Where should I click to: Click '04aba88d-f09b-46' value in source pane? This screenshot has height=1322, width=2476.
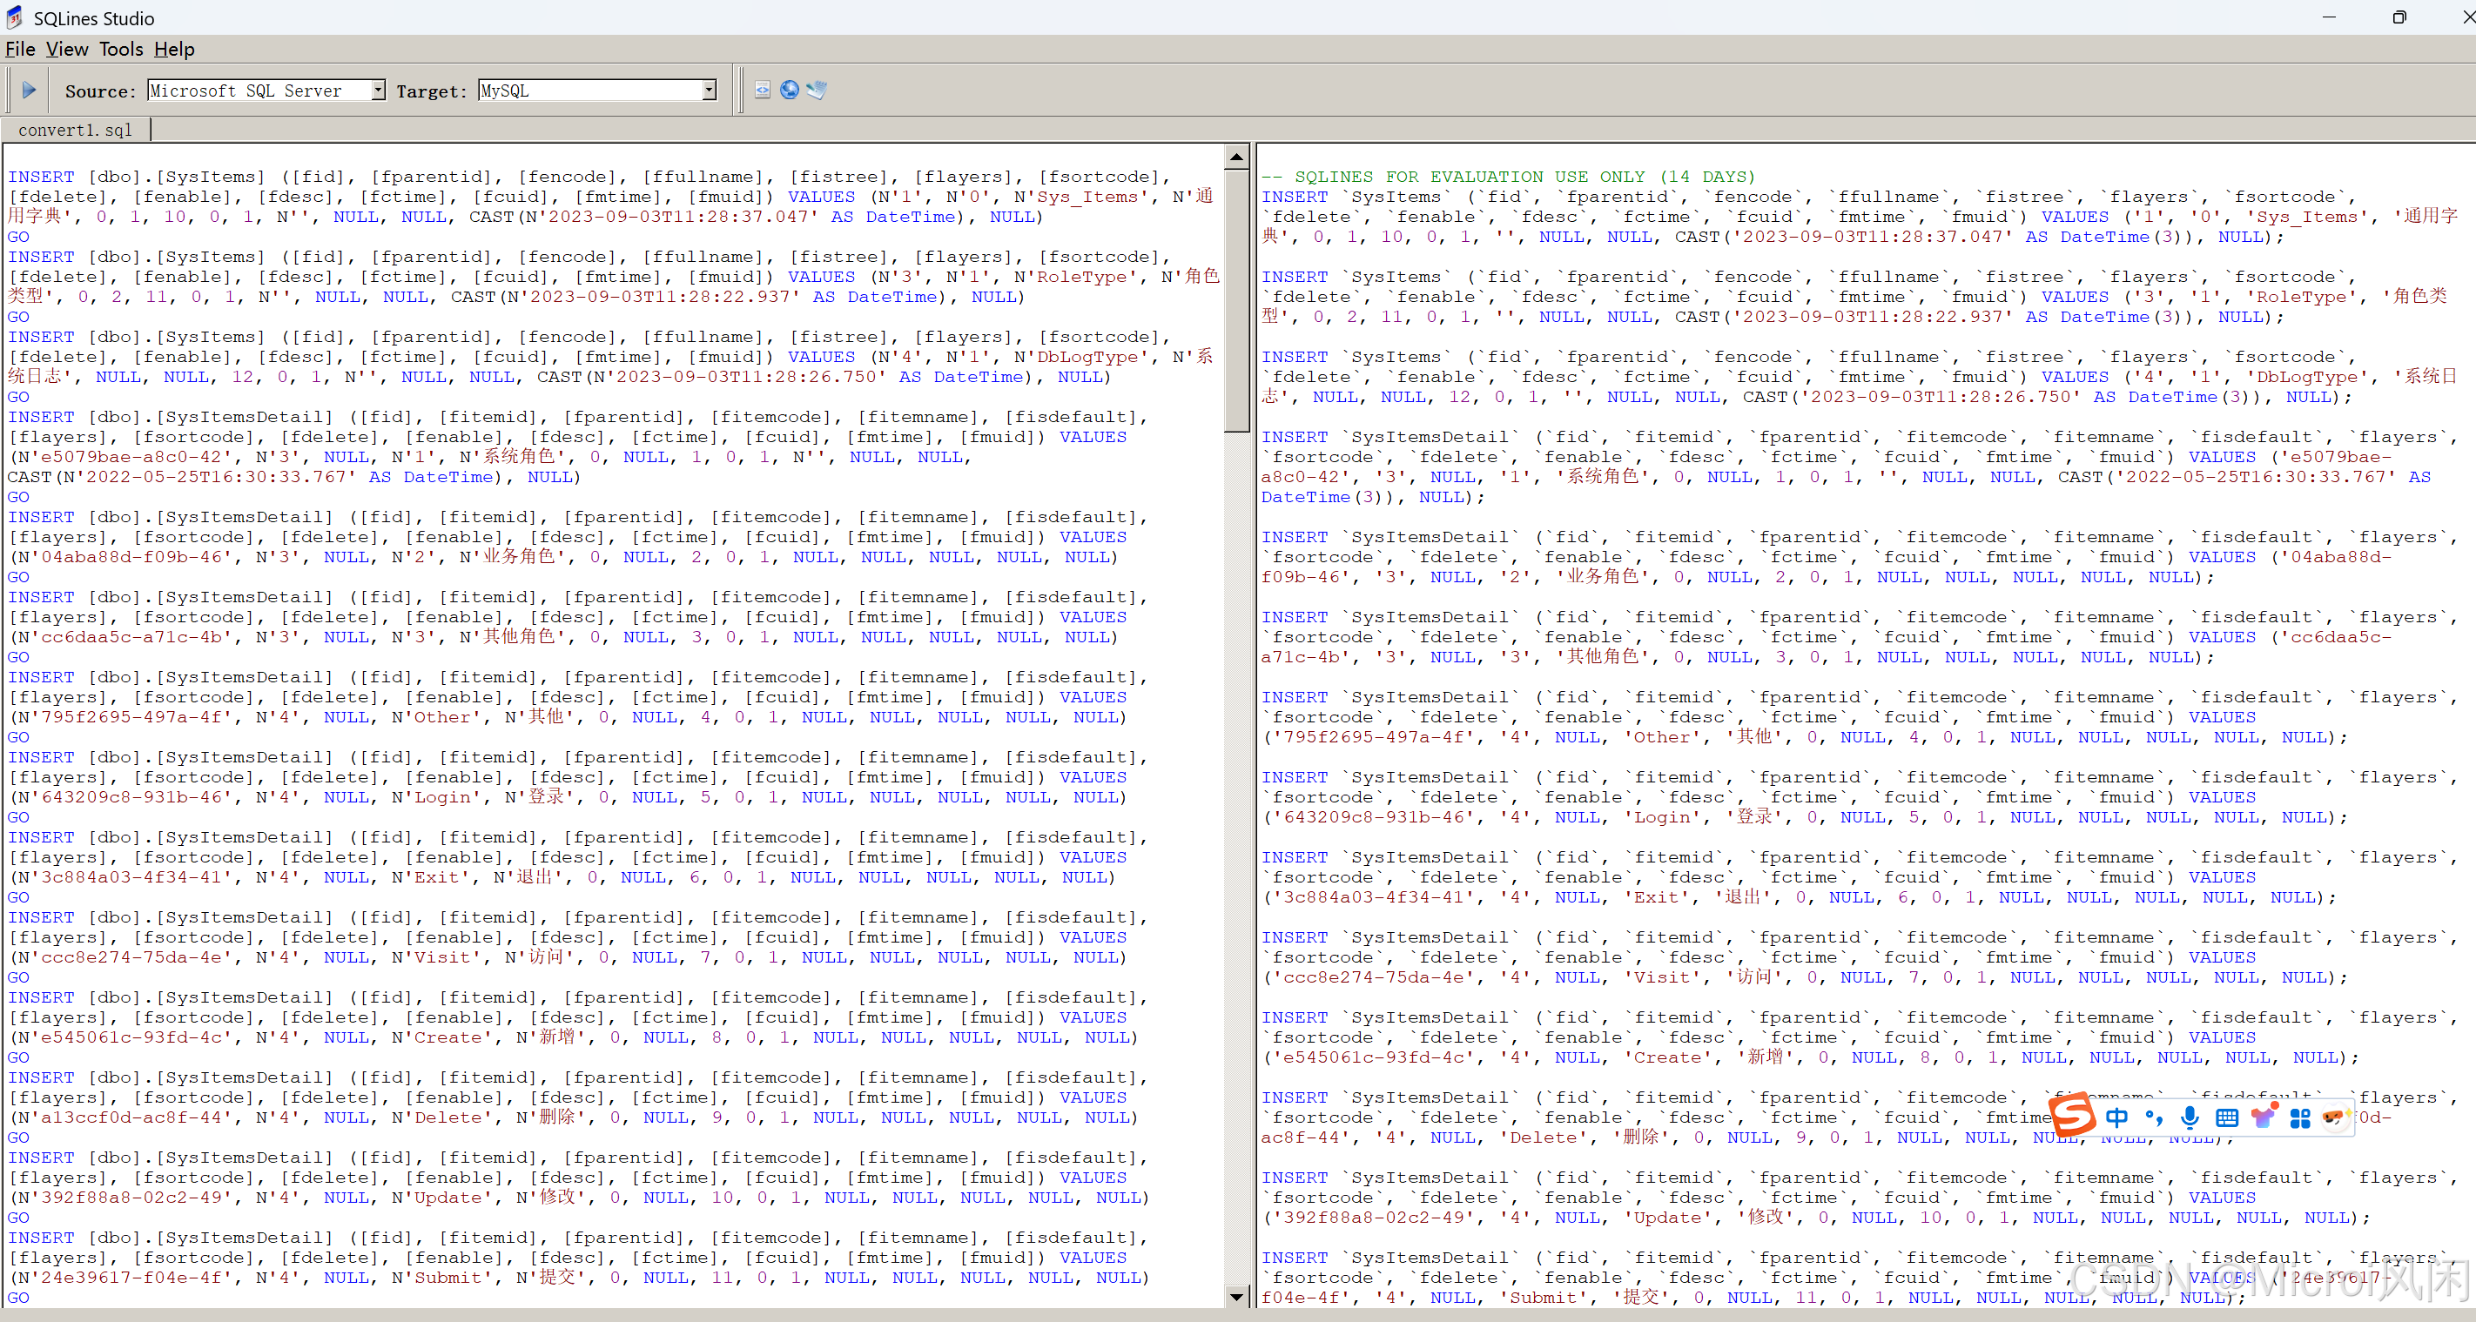[131, 557]
